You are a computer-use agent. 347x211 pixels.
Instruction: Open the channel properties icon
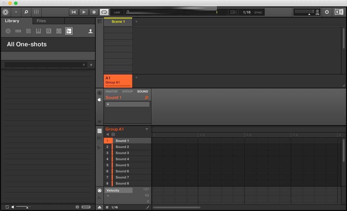pyautogui.click(x=100, y=93)
